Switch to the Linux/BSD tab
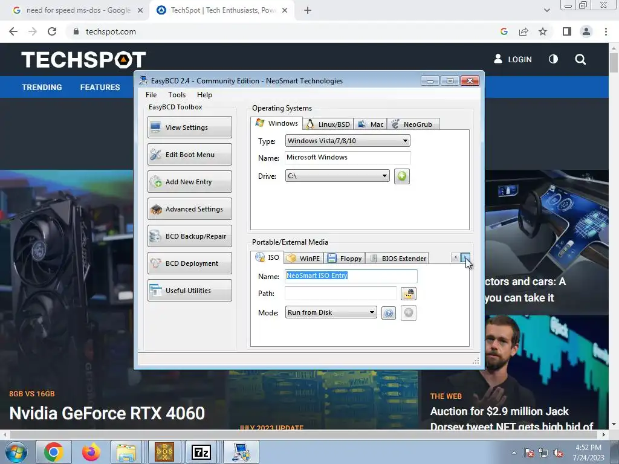 pyautogui.click(x=328, y=124)
